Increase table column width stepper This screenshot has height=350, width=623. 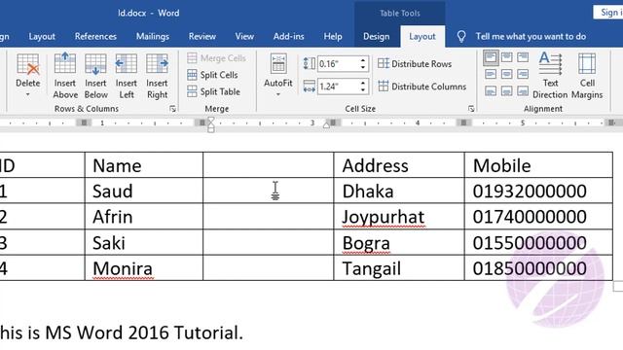(363, 83)
